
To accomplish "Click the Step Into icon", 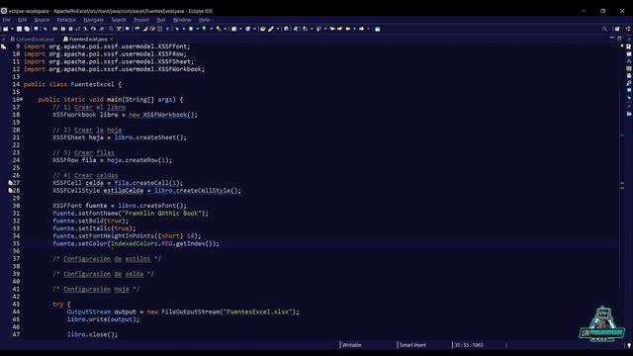I will click(85, 29).
